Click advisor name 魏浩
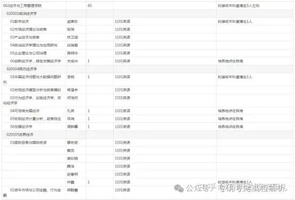The image size is (295, 200). point(70,166)
